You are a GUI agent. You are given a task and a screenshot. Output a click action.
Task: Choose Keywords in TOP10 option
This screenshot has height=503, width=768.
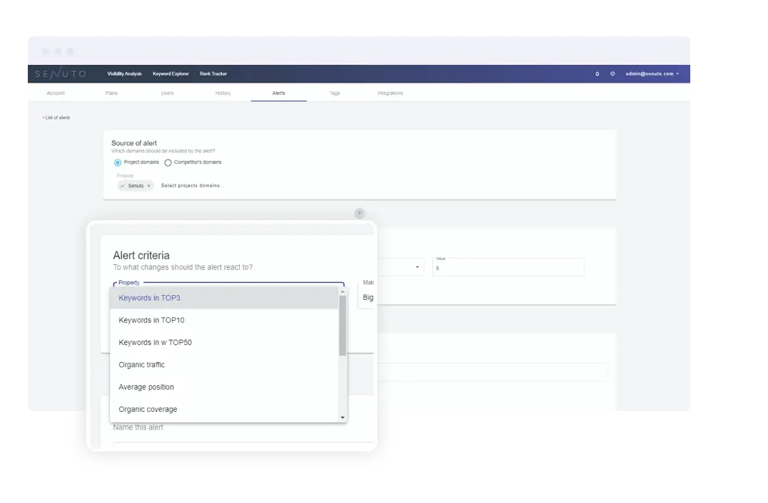coord(225,320)
